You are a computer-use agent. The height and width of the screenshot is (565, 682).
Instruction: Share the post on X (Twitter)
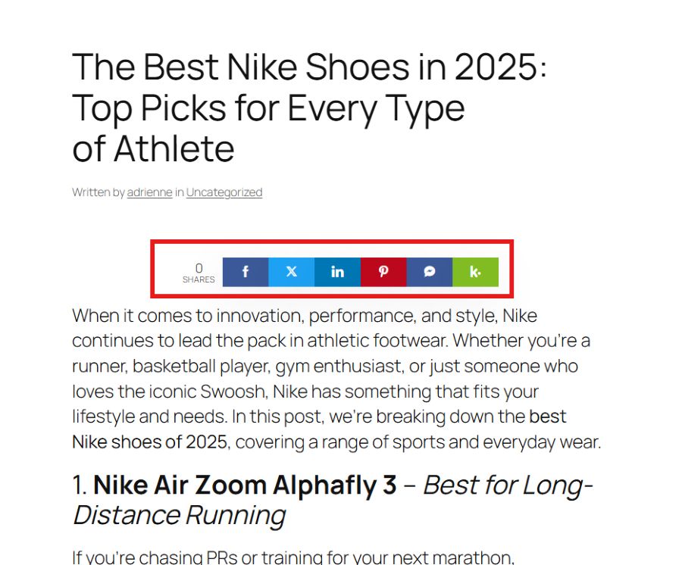[x=292, y=272]
